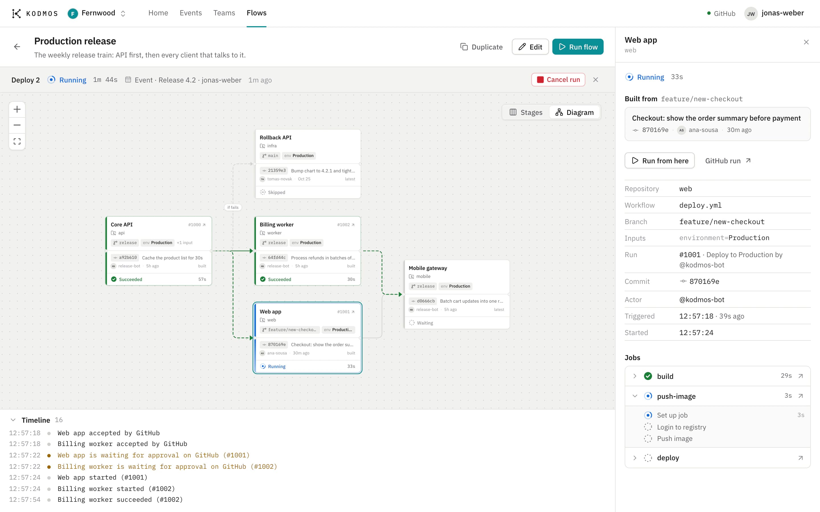
Task: Open the jonas-weber account avatar
Action: 751,14
